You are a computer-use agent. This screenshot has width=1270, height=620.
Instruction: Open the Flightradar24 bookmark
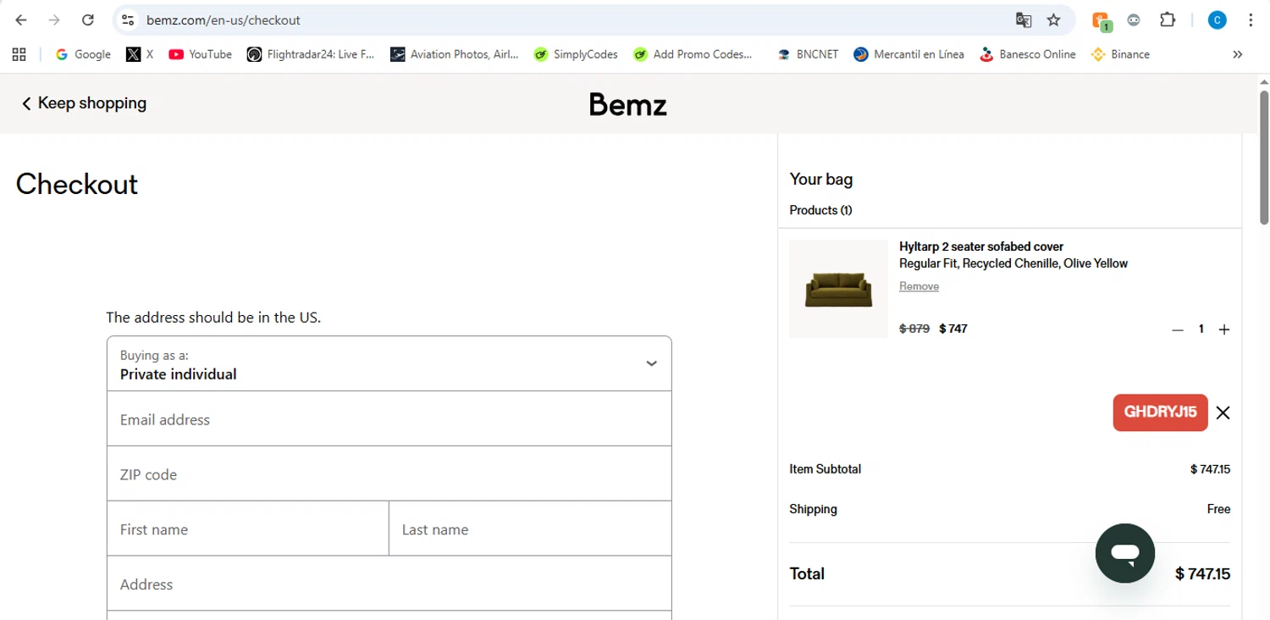[310, 54]
